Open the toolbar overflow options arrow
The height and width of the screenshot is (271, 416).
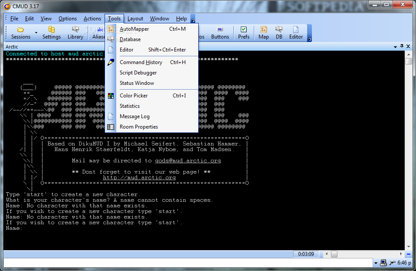coord(309,33)
